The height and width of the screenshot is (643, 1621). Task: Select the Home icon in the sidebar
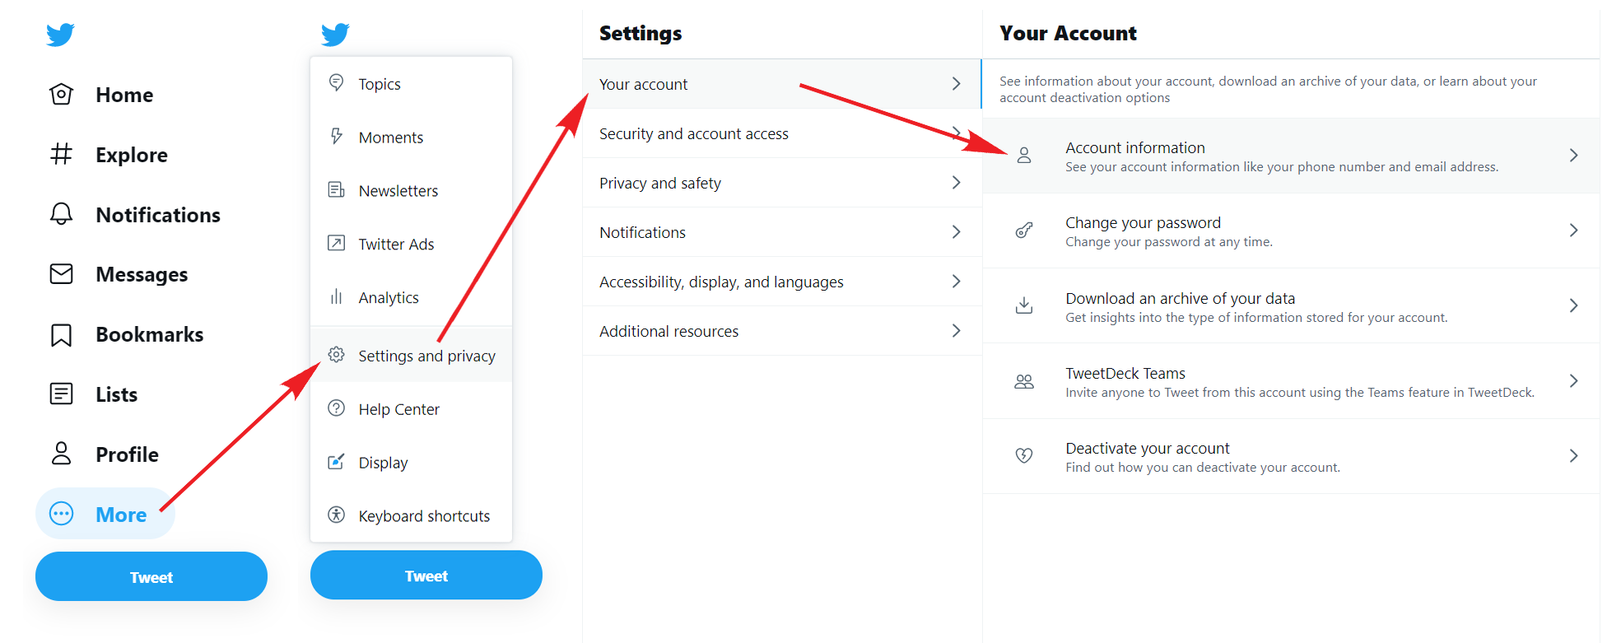[61, 94]
